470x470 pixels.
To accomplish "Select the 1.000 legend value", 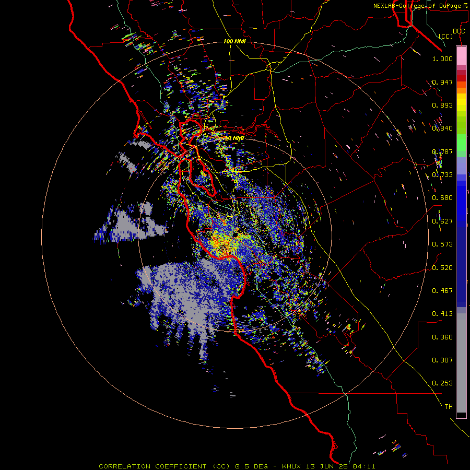I will (442, 58).
